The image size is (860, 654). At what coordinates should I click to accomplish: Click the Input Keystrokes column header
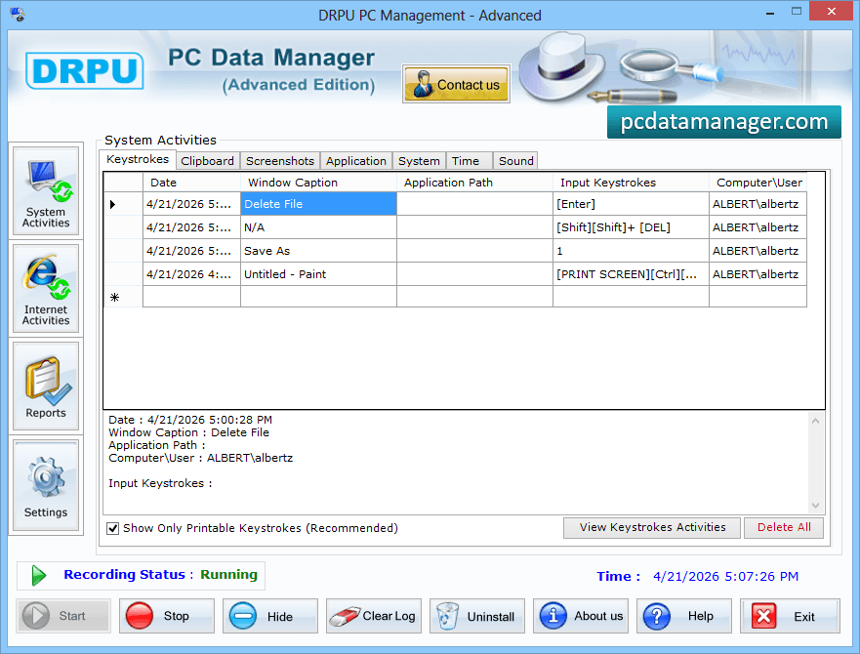pyautogui.click(x=631, y=183)
